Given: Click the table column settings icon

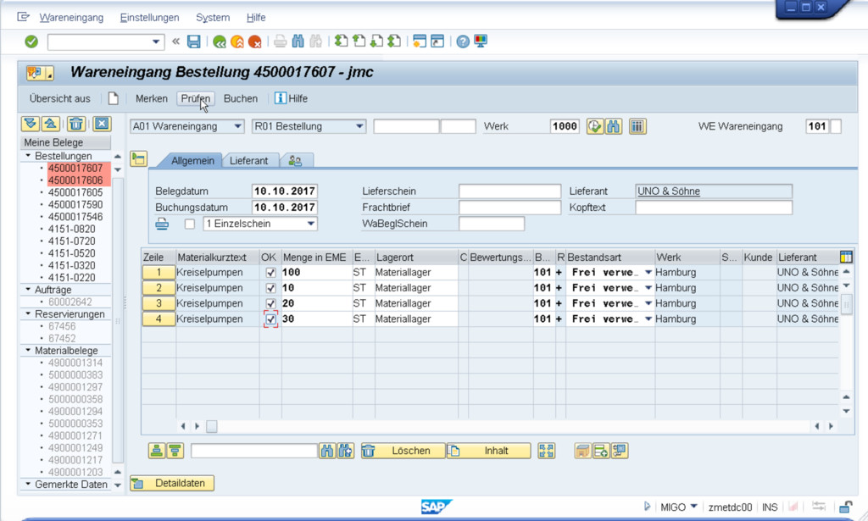Looking at the screenshot, I should coord(845,257).
